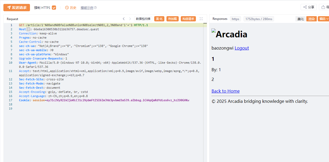Screen dimensions: 329x162
Task: Open the 编码 encoding dropdown
Action: click(x=324, y=19)
